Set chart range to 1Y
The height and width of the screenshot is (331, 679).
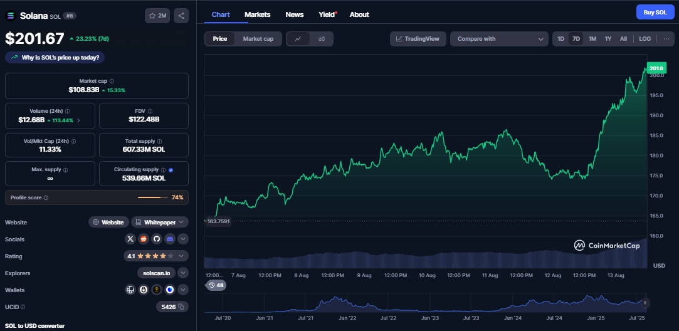pyautogui.click(x=608, y=39)
